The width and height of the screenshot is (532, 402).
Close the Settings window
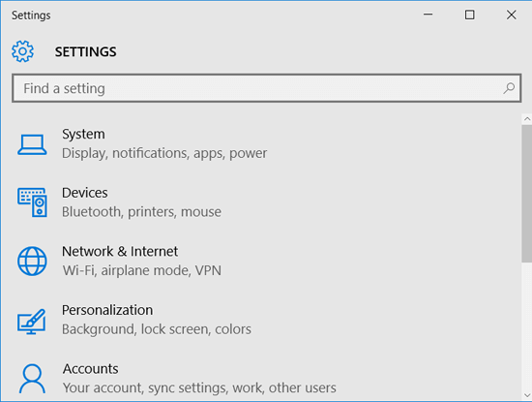point(512,15)
